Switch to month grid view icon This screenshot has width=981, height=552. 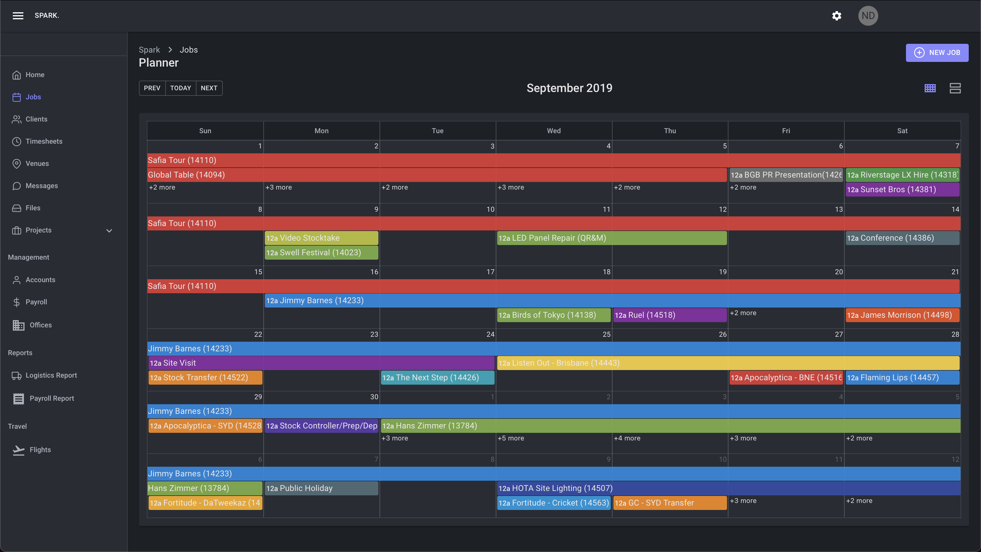930,88
